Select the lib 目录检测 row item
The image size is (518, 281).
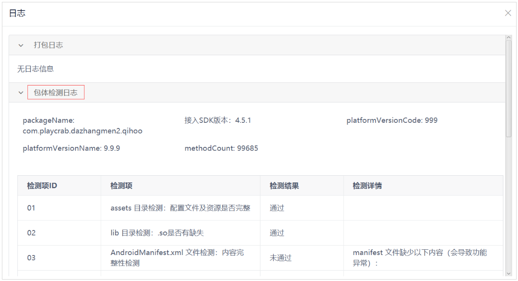click(157, 233)
